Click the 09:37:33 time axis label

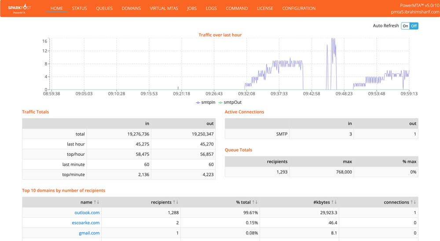pos(279,94)
